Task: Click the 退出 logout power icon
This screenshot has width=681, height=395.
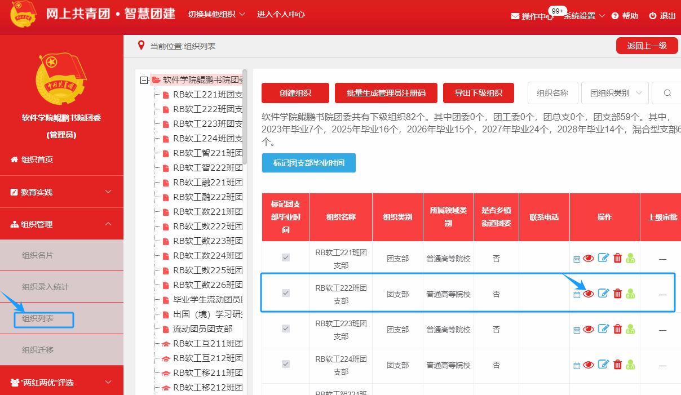Action: (653, 16)
